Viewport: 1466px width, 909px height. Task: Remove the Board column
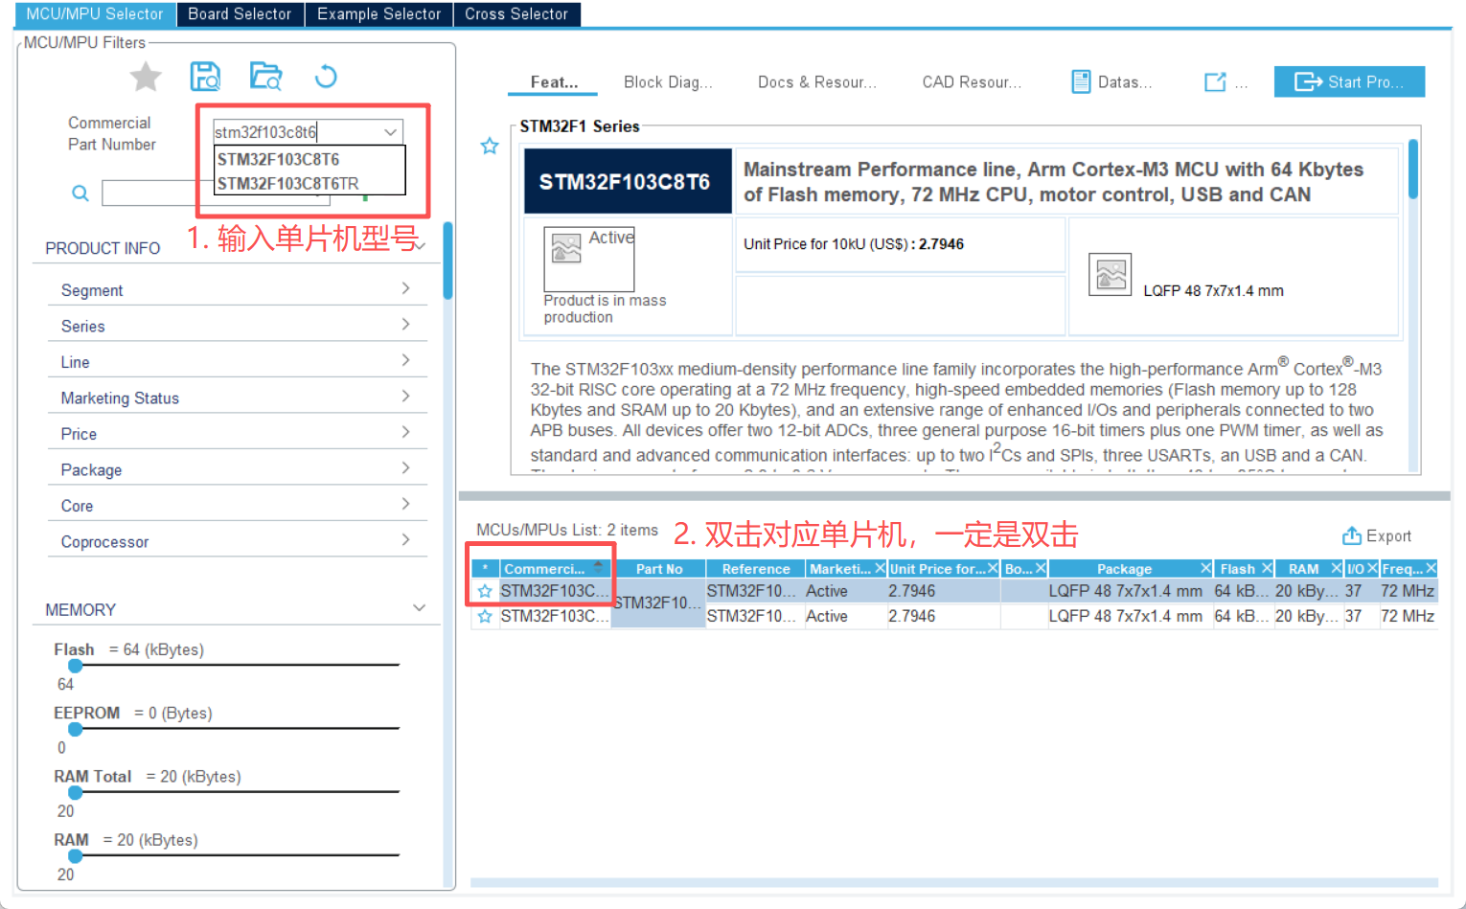tap(1041, 568)
